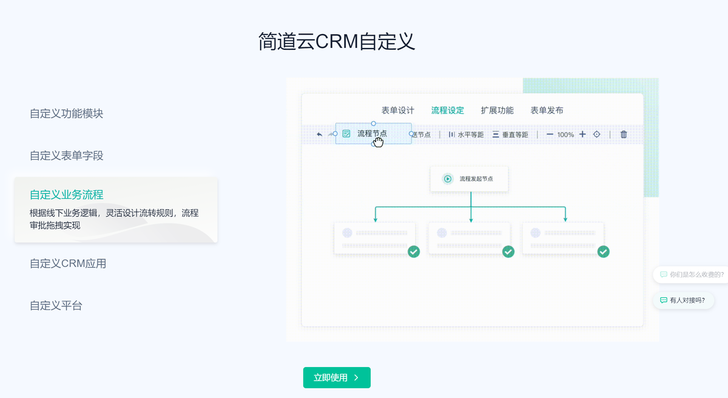Click the 水平等距 spacing tool

(466, 135)
